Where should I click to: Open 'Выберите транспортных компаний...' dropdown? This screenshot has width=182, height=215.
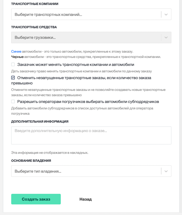(91, 14)
